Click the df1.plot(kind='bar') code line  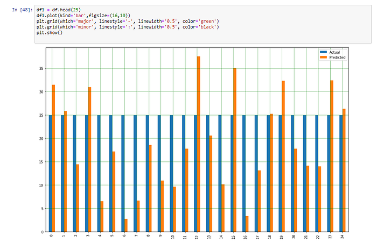coord(83,16)
